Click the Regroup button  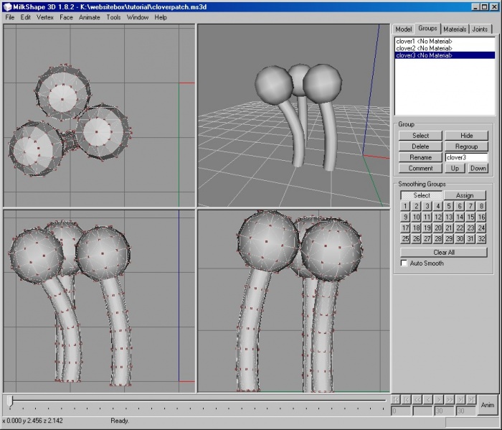coord(466,146)
